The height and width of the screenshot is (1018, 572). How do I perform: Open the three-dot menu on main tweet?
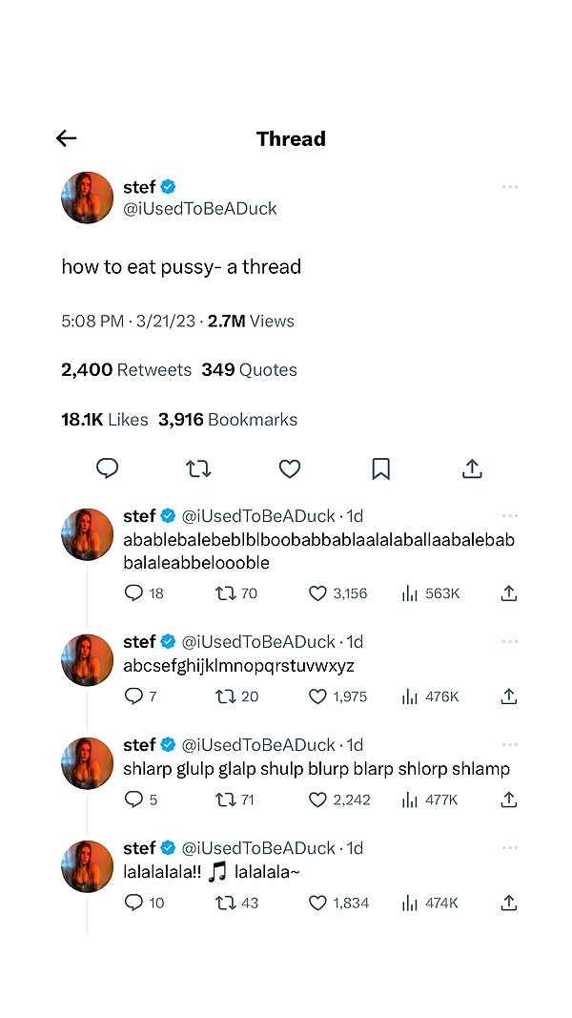tap(510, 187)
